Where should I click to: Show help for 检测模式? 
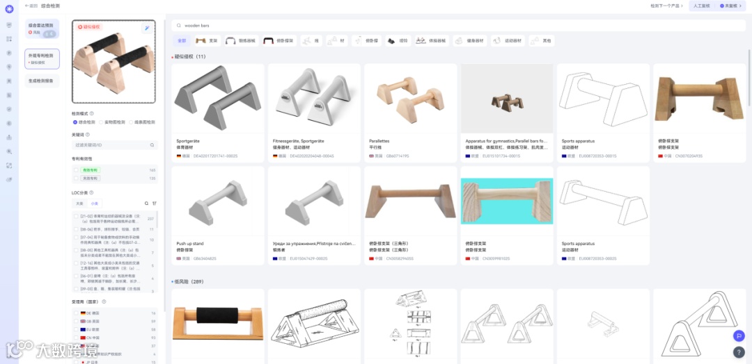pyautogui.click(x=92, y=113)
